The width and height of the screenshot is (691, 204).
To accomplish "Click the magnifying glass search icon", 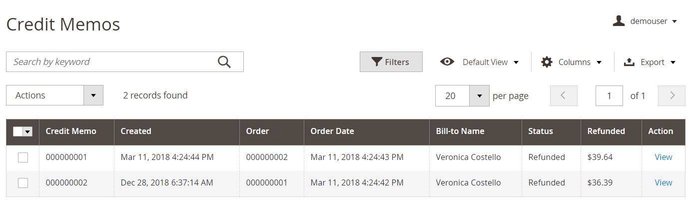I will pyautogui.click(x=224, y=62).
